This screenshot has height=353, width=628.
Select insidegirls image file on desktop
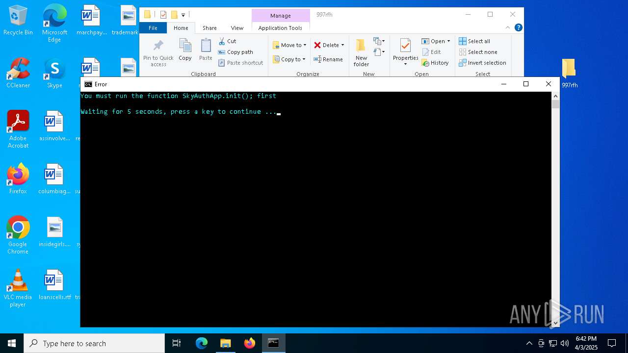point(54,232)
